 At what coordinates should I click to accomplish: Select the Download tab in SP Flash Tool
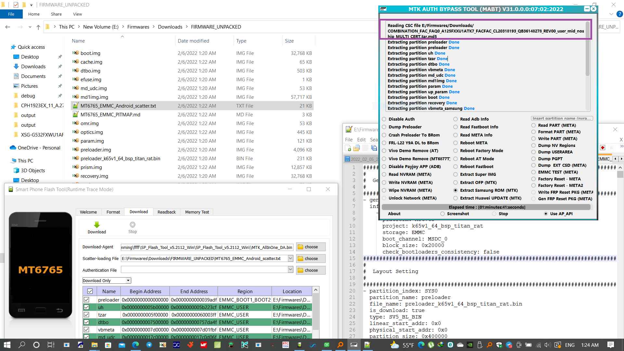[139, 212]
